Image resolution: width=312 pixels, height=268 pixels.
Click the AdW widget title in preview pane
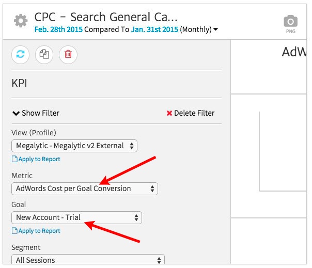click(293, 52)
